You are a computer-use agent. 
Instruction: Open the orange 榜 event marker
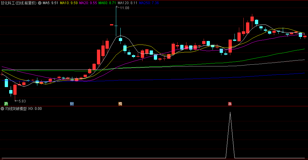tap(120, 104)
